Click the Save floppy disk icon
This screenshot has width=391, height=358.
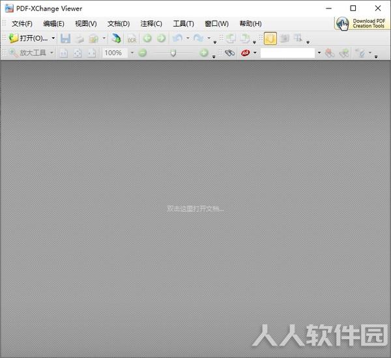65,38
